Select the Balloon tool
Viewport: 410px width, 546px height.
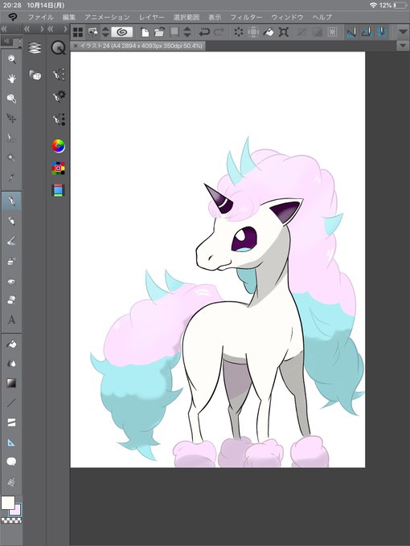point(11,462)
